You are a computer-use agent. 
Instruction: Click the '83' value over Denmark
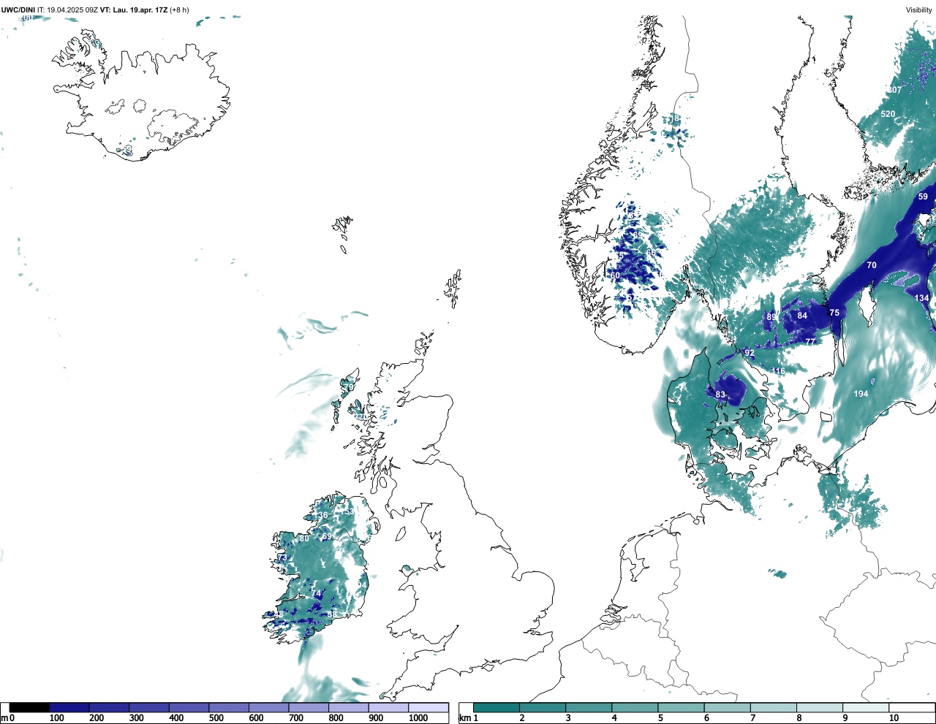720,395
